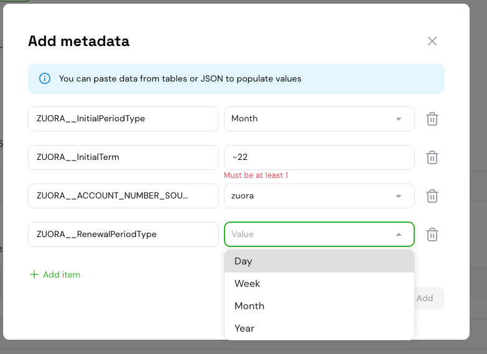Focus the ZUORA__InitialPeriodType key field

pyautogui.click(x=123, y=119)
